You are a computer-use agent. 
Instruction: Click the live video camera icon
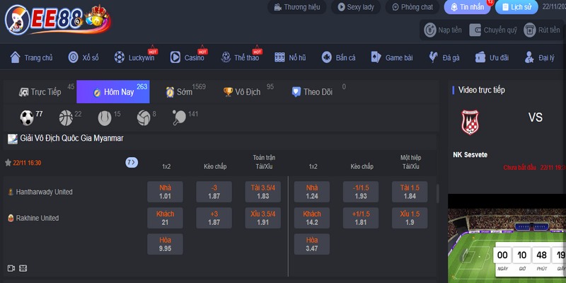pos(11,268)
